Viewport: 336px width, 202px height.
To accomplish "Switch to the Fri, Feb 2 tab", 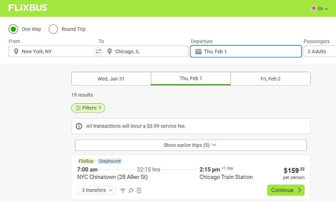I will pos(270,79).
